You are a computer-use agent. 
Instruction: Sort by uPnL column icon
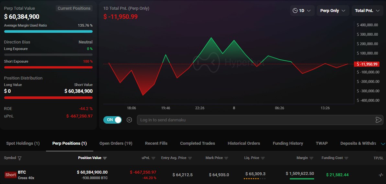click(153, 158)
